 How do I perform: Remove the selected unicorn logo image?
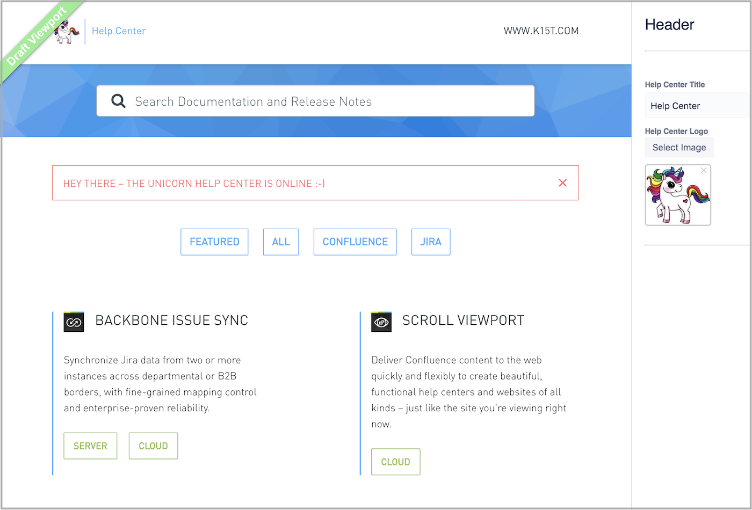(703, 171)
